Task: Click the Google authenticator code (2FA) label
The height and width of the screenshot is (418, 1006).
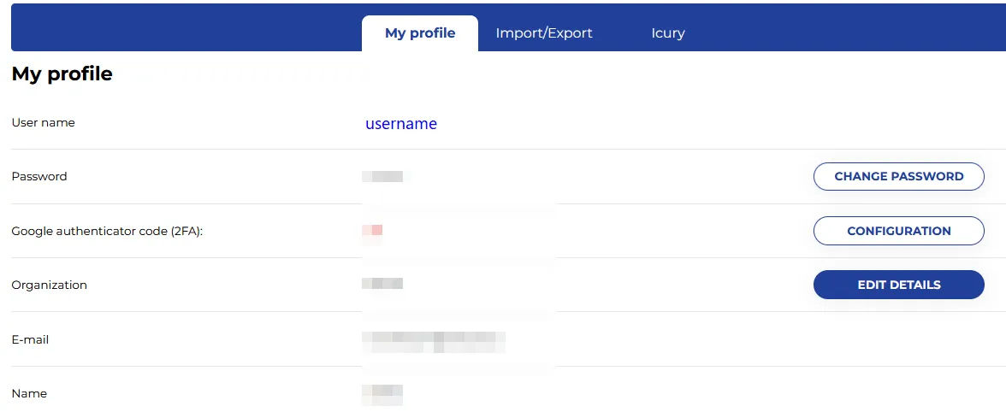Action: 107,231
